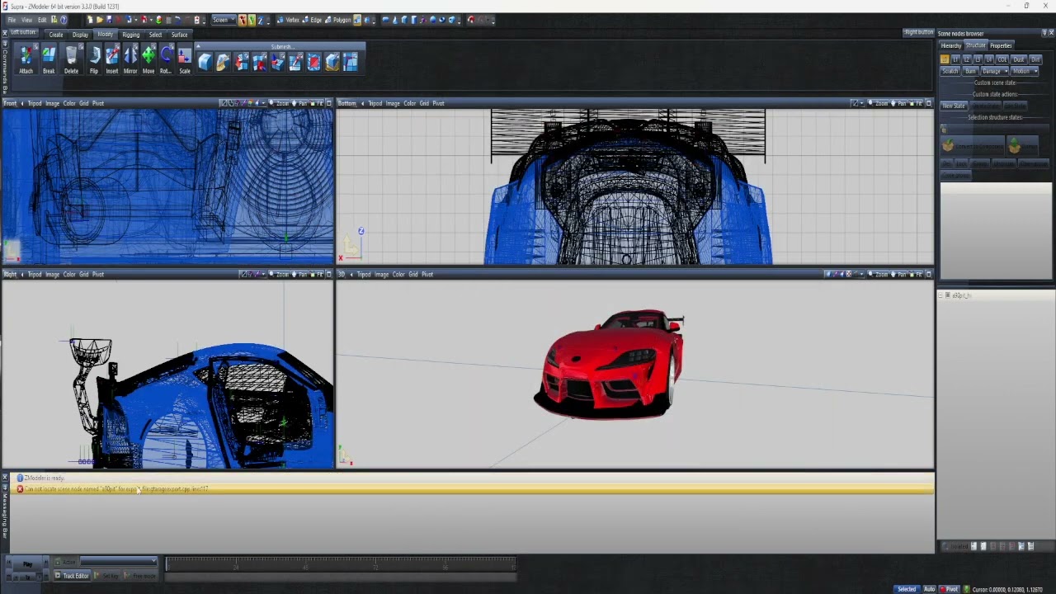Switch to Polygon selection level
This screenshot has width=1056, height=594.
[338, 20]
